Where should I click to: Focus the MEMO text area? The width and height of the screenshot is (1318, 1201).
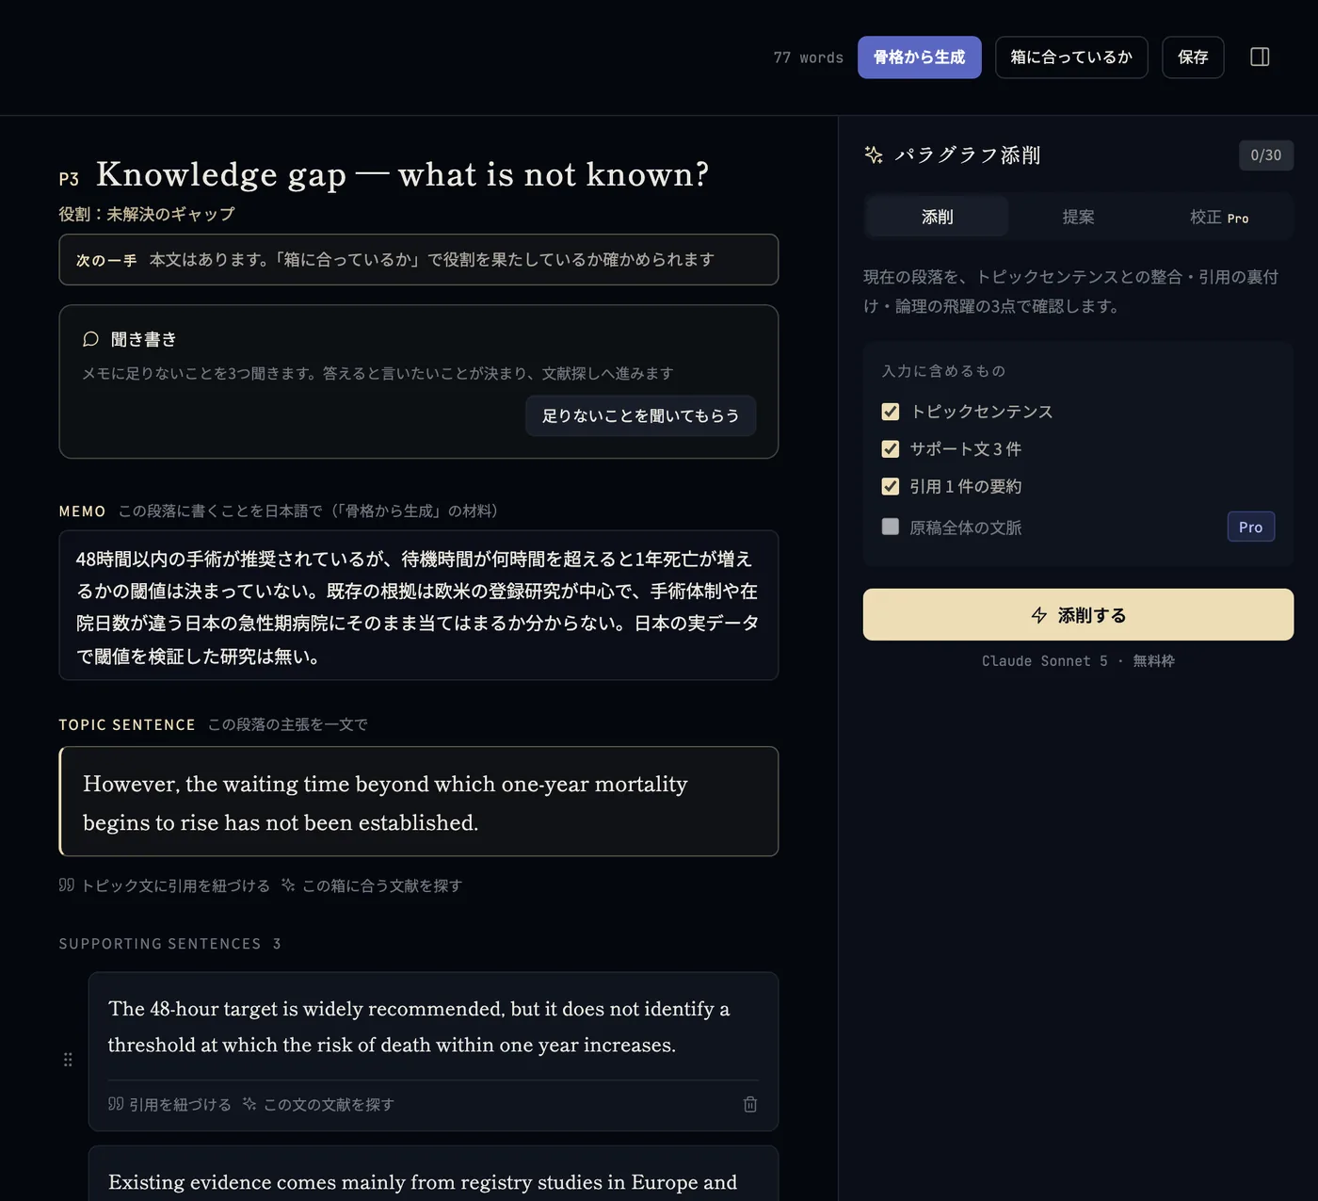pos(419,606)
